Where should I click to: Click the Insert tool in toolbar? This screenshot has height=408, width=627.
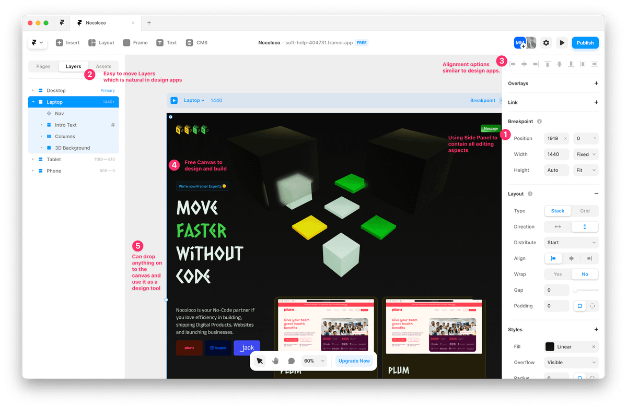click(x=68, y=43)
